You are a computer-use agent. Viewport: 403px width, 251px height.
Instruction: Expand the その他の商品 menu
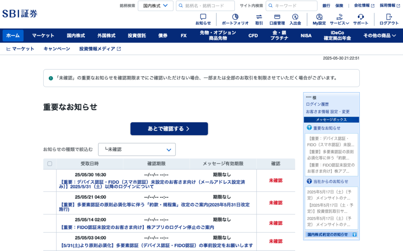click(379, 35)
